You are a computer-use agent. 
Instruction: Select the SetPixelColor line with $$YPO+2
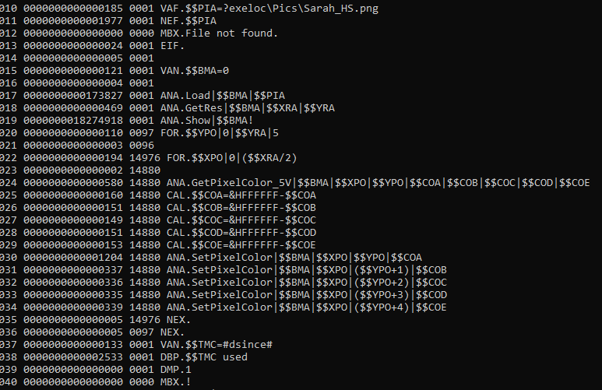point(307,283)
